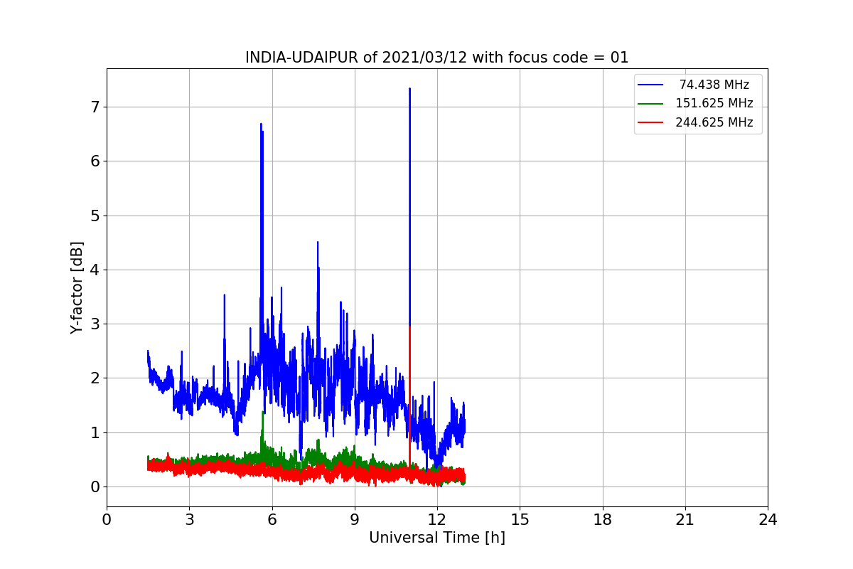Click the red spike peak near 3 dB
Image resolution: width=853 pixels, height=569 pixels.
[410, 326]
